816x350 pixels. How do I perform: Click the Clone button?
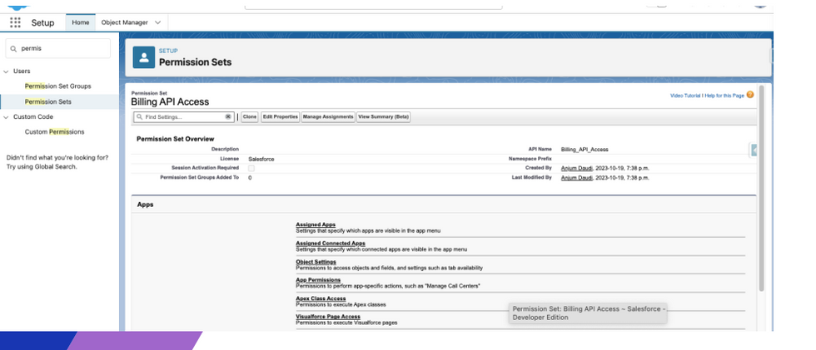[250, 117]
